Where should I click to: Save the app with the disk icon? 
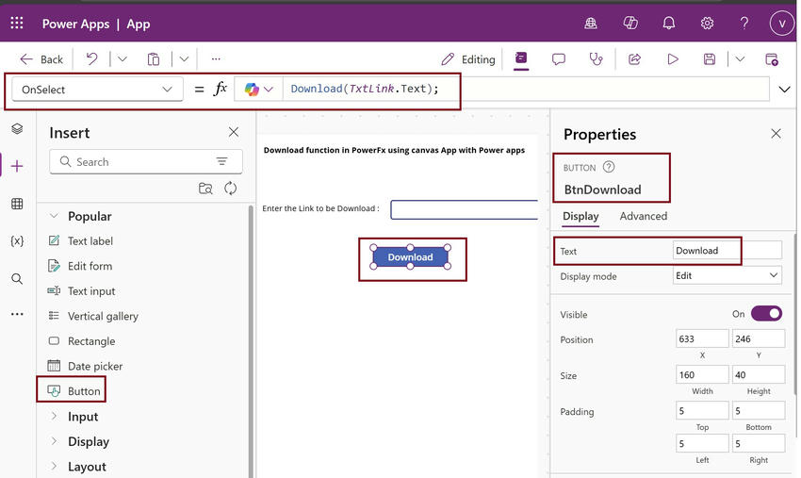coord(710,59)
